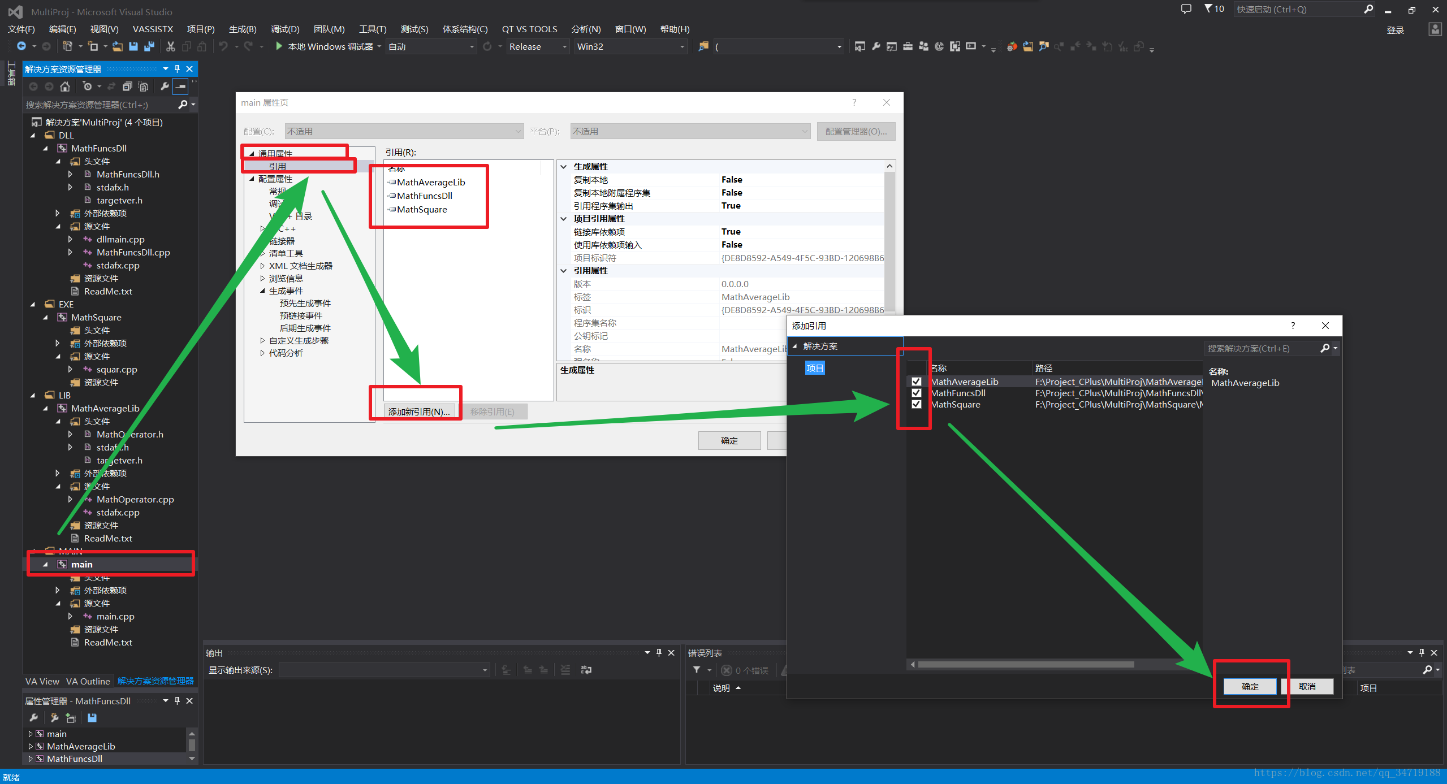The image size is (1447, 784).
Task: Switch to the VA Outline tab
Action: [88, 681]
